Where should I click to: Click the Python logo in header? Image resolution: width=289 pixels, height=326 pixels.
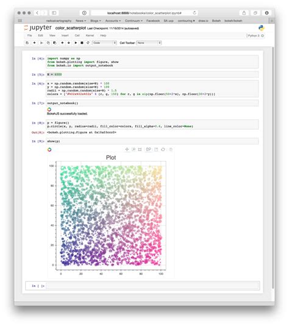(262, 28)
